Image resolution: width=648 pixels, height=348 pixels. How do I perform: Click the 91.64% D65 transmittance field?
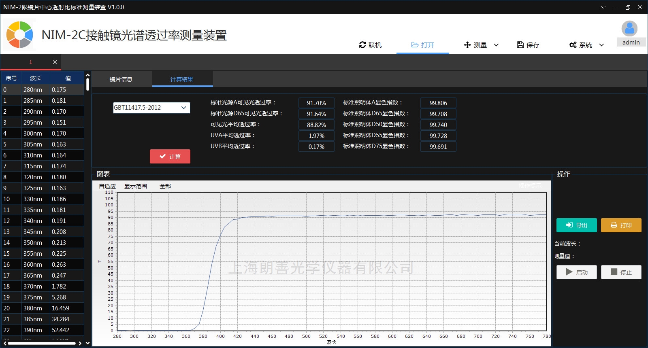(x=316, y=114)
